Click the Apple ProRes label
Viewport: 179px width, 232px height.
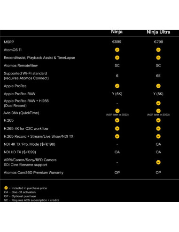click(15, 86)
